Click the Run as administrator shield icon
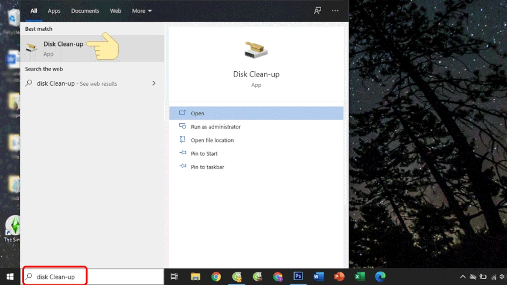 [182, 126]
